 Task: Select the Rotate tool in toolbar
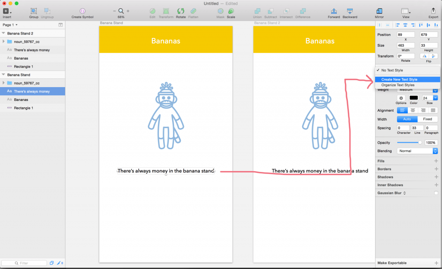180,11
